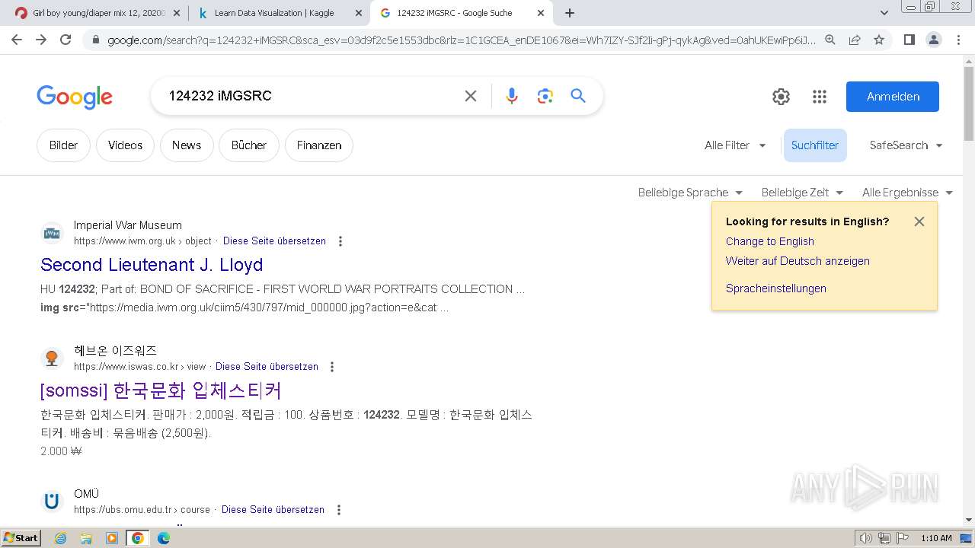Filter results by Finanzen
This screenshot has width=975, height=548.
(x=319, y=145)
